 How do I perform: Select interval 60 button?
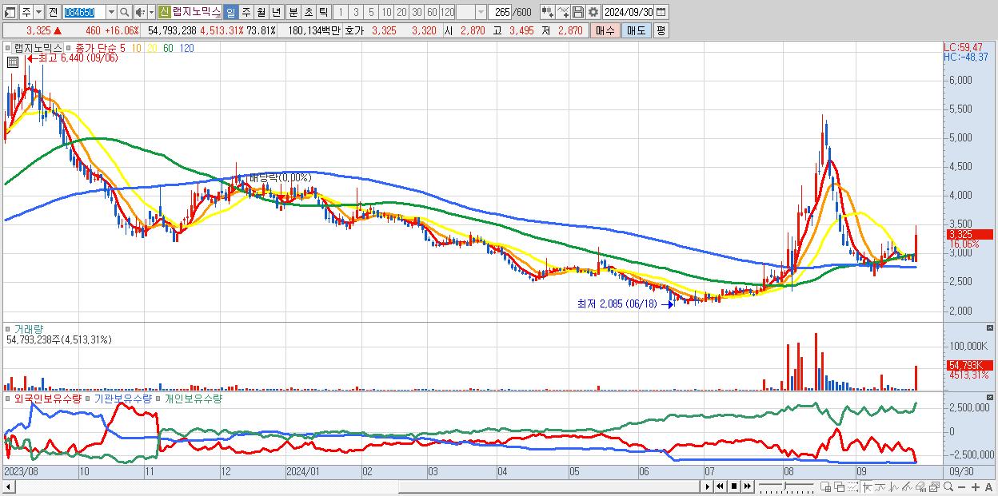click(432, 12)
